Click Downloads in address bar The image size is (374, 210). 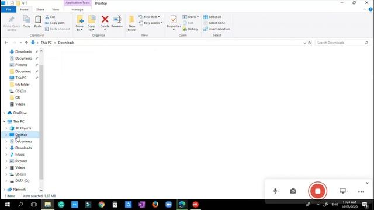(66, 43)
